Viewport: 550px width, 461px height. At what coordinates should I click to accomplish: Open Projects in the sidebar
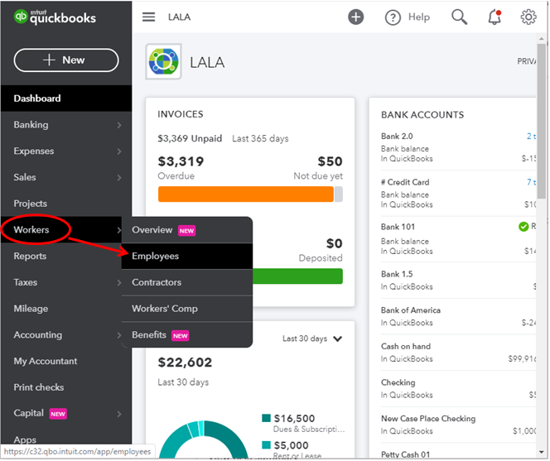click(30, 204)
